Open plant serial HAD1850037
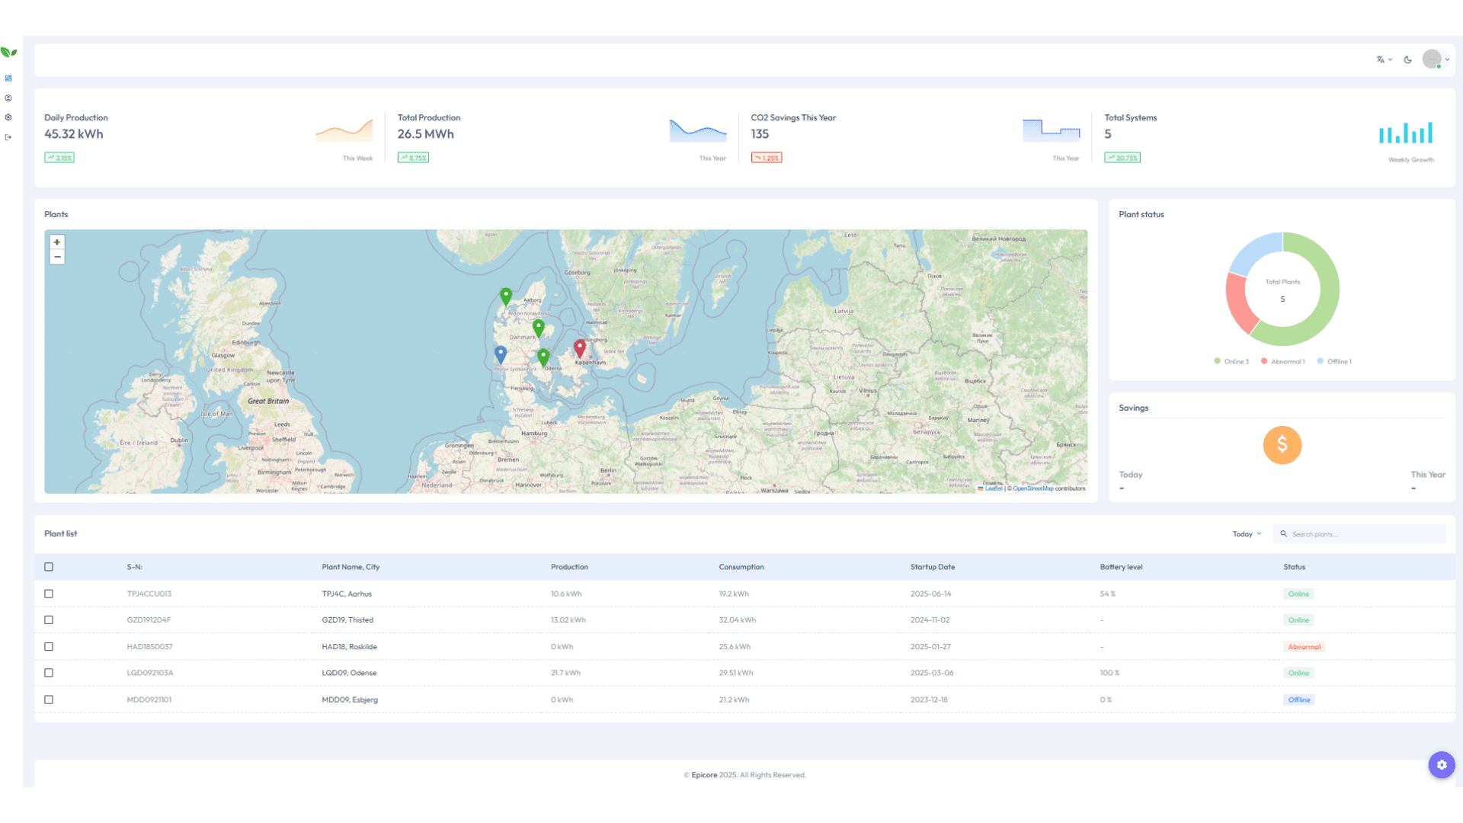 tap(149, 647)
